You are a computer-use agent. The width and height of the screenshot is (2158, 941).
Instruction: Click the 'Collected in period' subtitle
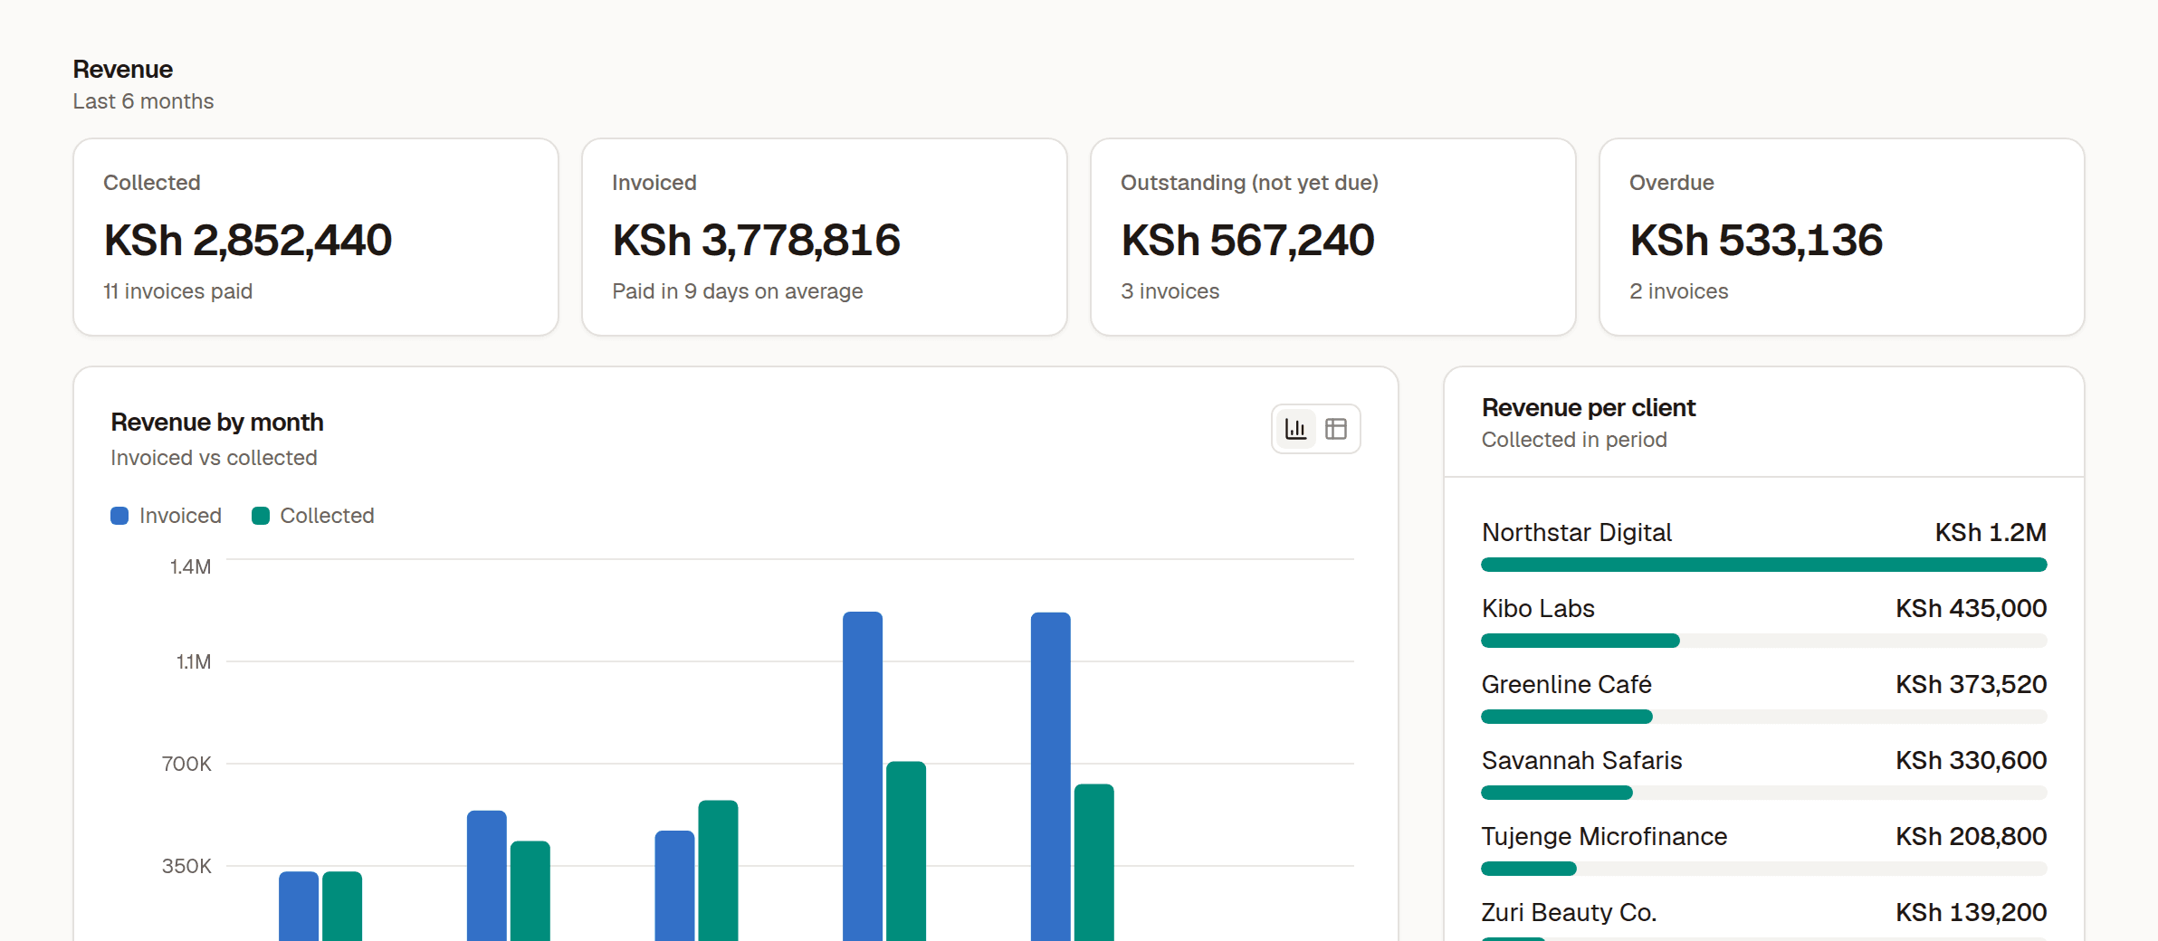(x=1574, y=440)
